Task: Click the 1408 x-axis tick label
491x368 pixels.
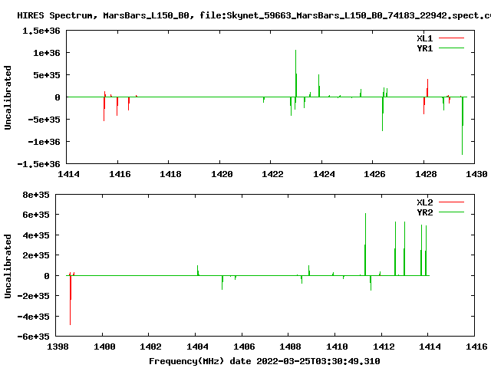Action: [290, 347]
